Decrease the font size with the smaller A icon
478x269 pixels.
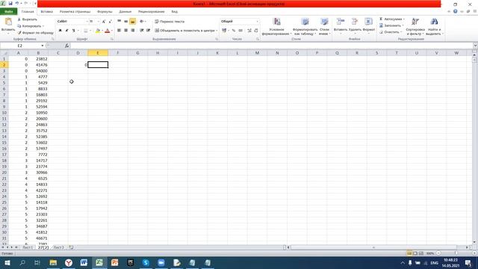[110, 22]
